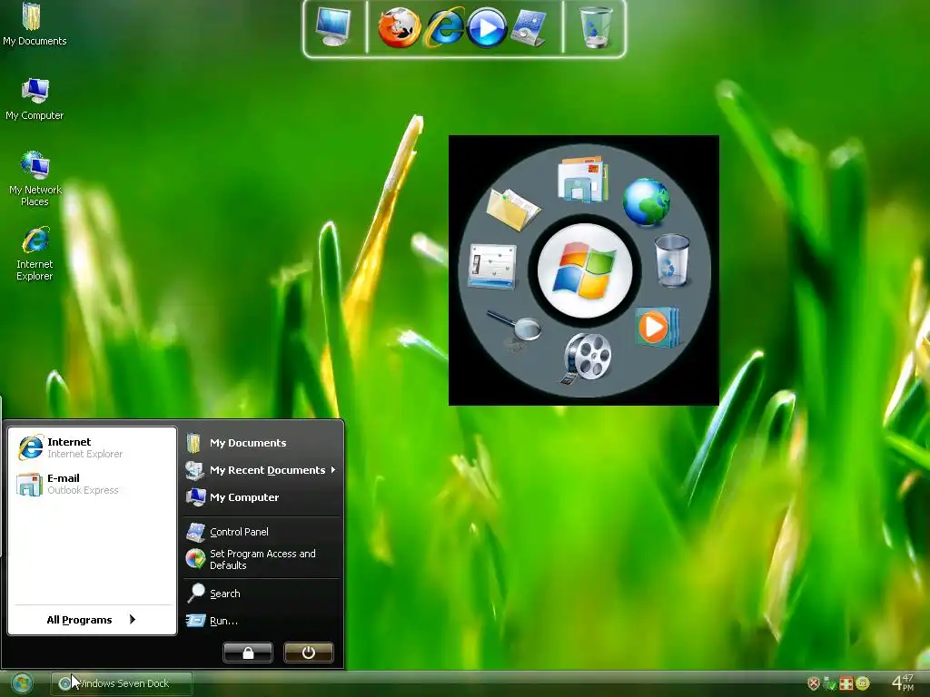The width and height of the screenshot is (930, 697).
Task: Open Run... dialog from Start menu
Action: (x=262, y=621)
